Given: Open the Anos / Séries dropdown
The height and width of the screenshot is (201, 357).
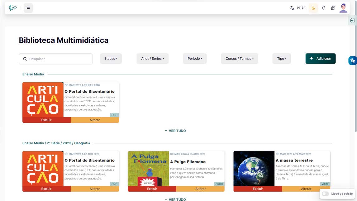Looking at the screenshot, I should (x=152, y=59).
